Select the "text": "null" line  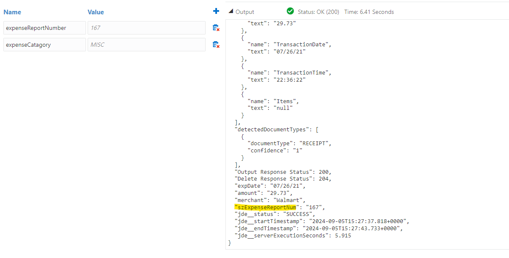pyautogui.click(x=271, y=108)
